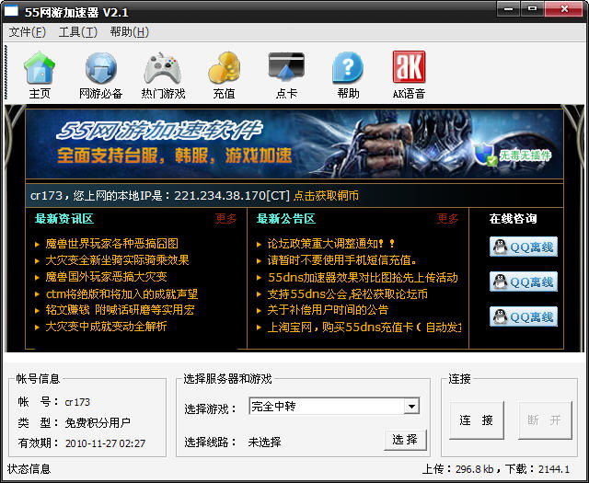
Task: Expand the 选择游戏 dropdown arrow
Action: pyautogui.click(x=411, y=407)
